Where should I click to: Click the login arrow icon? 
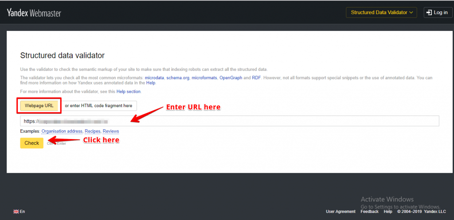point(429,12)
